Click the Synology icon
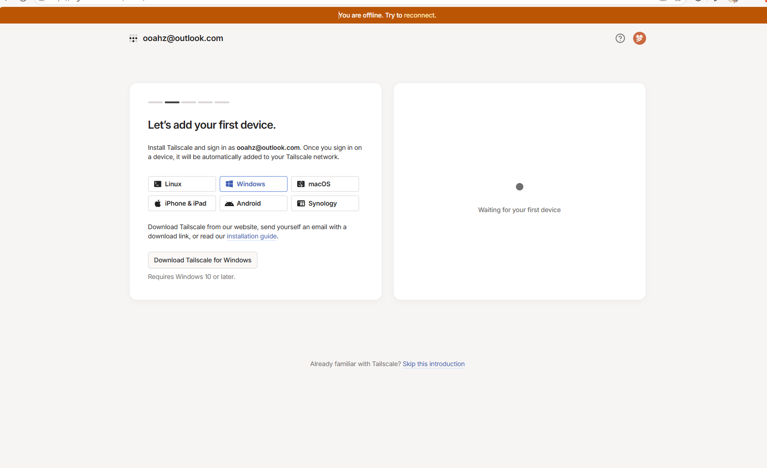Screen dimensions: 767x468 click(301, 203)
